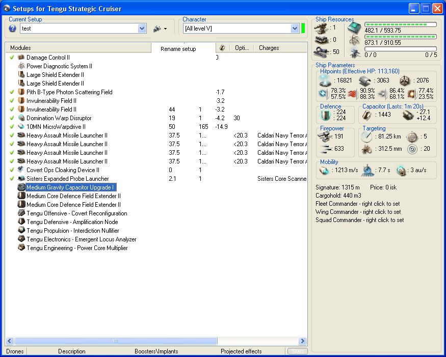Screen dimensions: 446x357
Task: Click the capacitor icon beside 1443
Action: (x=367, y=116)
